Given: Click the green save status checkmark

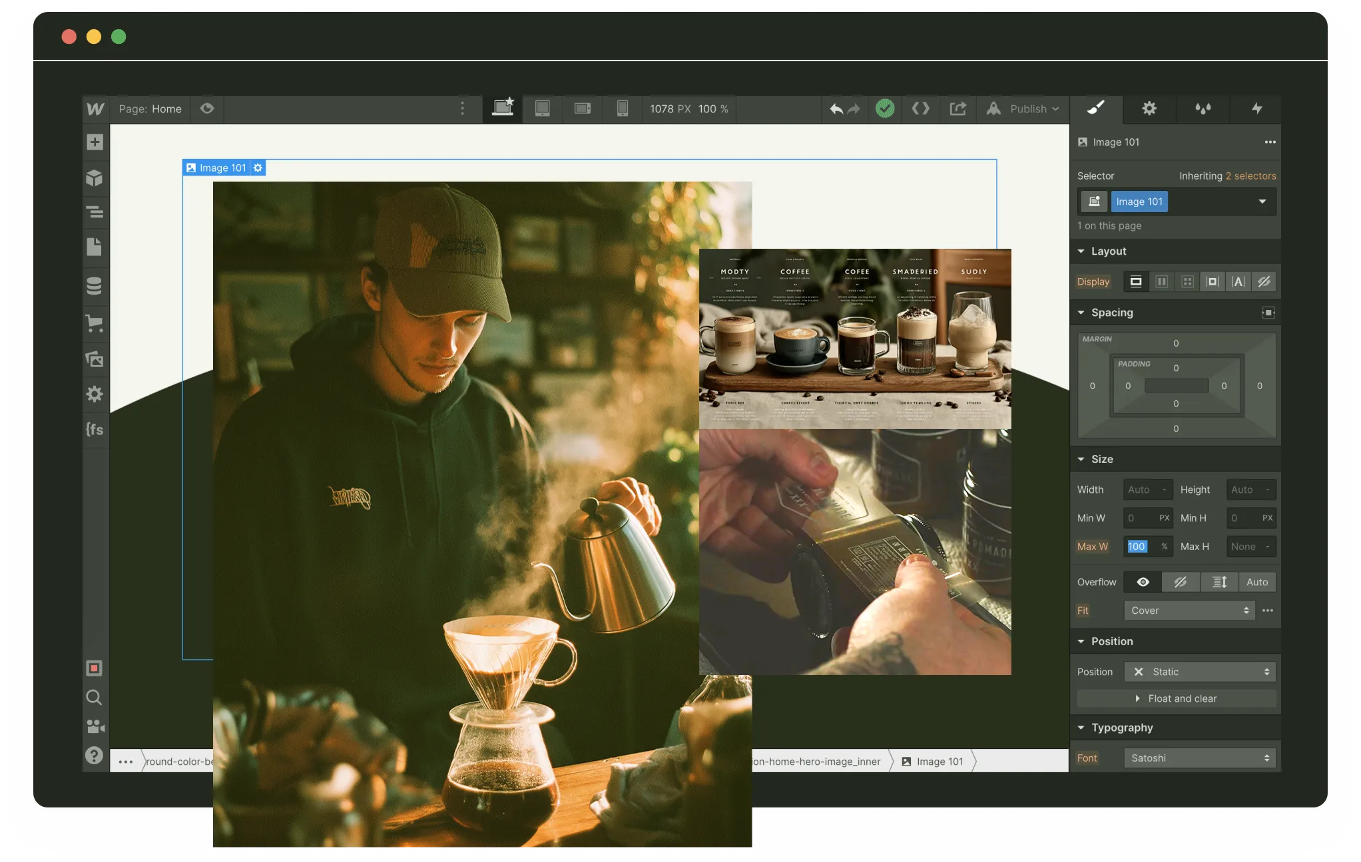Looking at the screenshot, I should coord(885,108).
